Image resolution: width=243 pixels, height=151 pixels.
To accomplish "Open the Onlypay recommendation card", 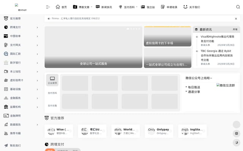I will (x=159, y=131).
